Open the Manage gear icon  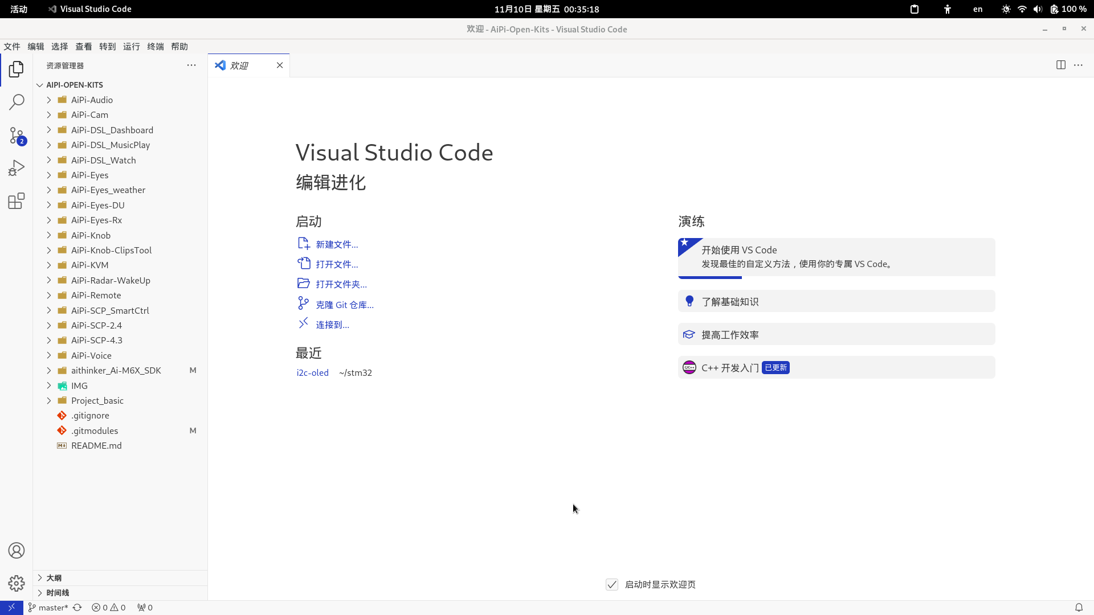[17, 584]
